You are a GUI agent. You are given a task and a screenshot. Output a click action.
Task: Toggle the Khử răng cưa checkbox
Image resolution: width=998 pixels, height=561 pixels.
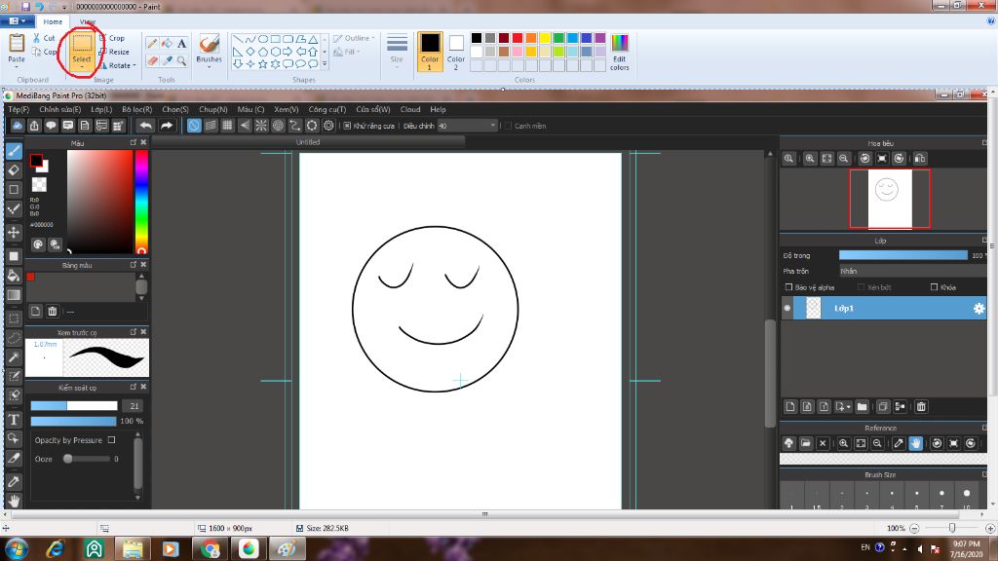347,126
